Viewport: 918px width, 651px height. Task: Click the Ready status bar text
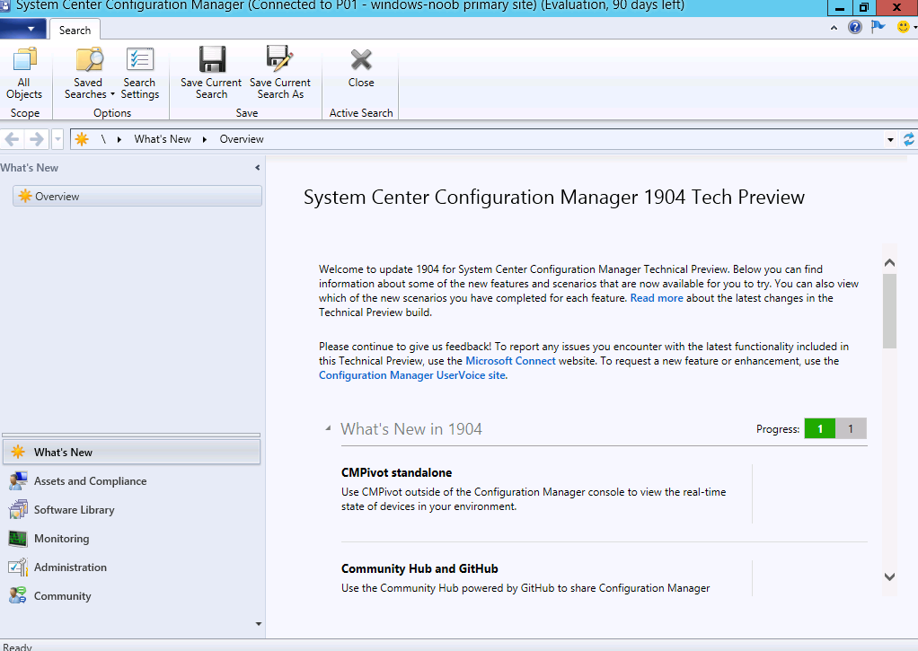(x=17, y=647)
